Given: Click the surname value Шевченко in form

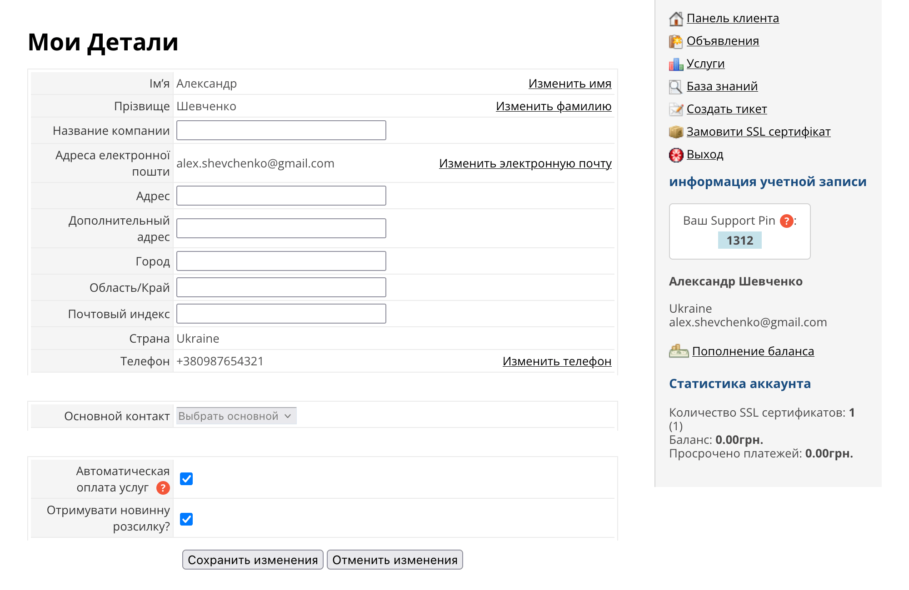Looking at the screenshot, I should tap(206, 106).
